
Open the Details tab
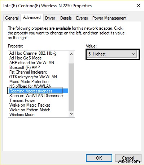coord(66,18)
